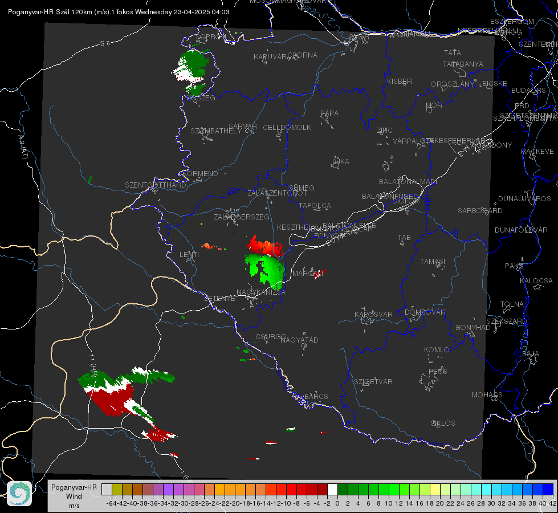The height and width of the screenshot is (513, 558).
Task: Click the ZALASZENTGRÓT city label
Action: coord(277,193)
